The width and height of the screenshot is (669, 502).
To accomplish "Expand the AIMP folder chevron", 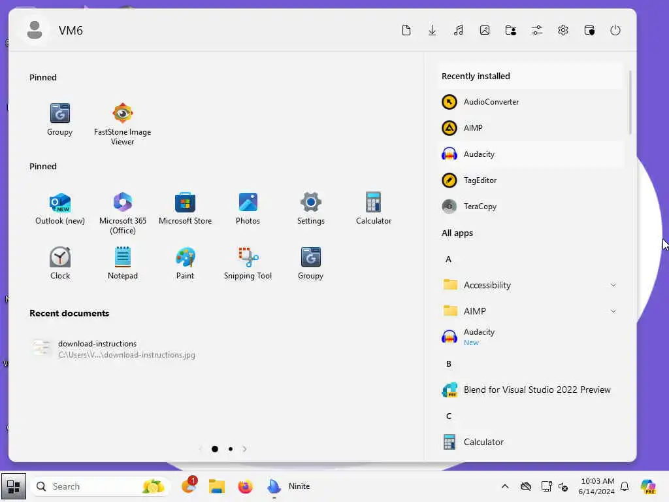I will coord(613,311).
